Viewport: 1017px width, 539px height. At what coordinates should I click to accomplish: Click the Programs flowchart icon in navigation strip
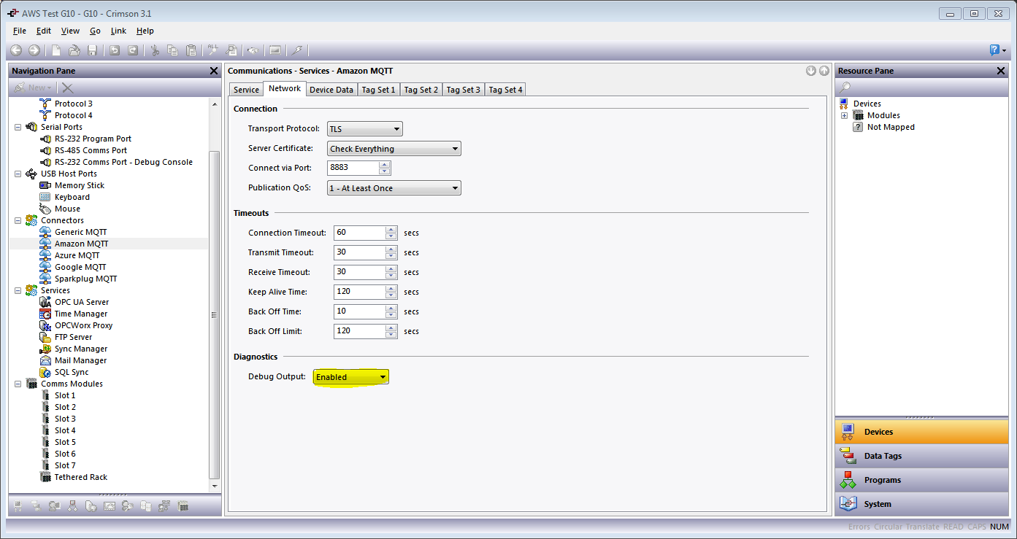(x=72, y=505)
